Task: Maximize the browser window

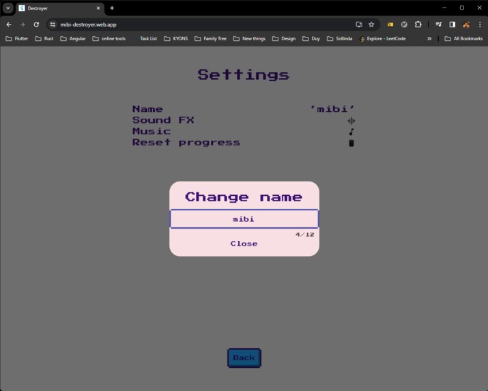Action: 462,8
